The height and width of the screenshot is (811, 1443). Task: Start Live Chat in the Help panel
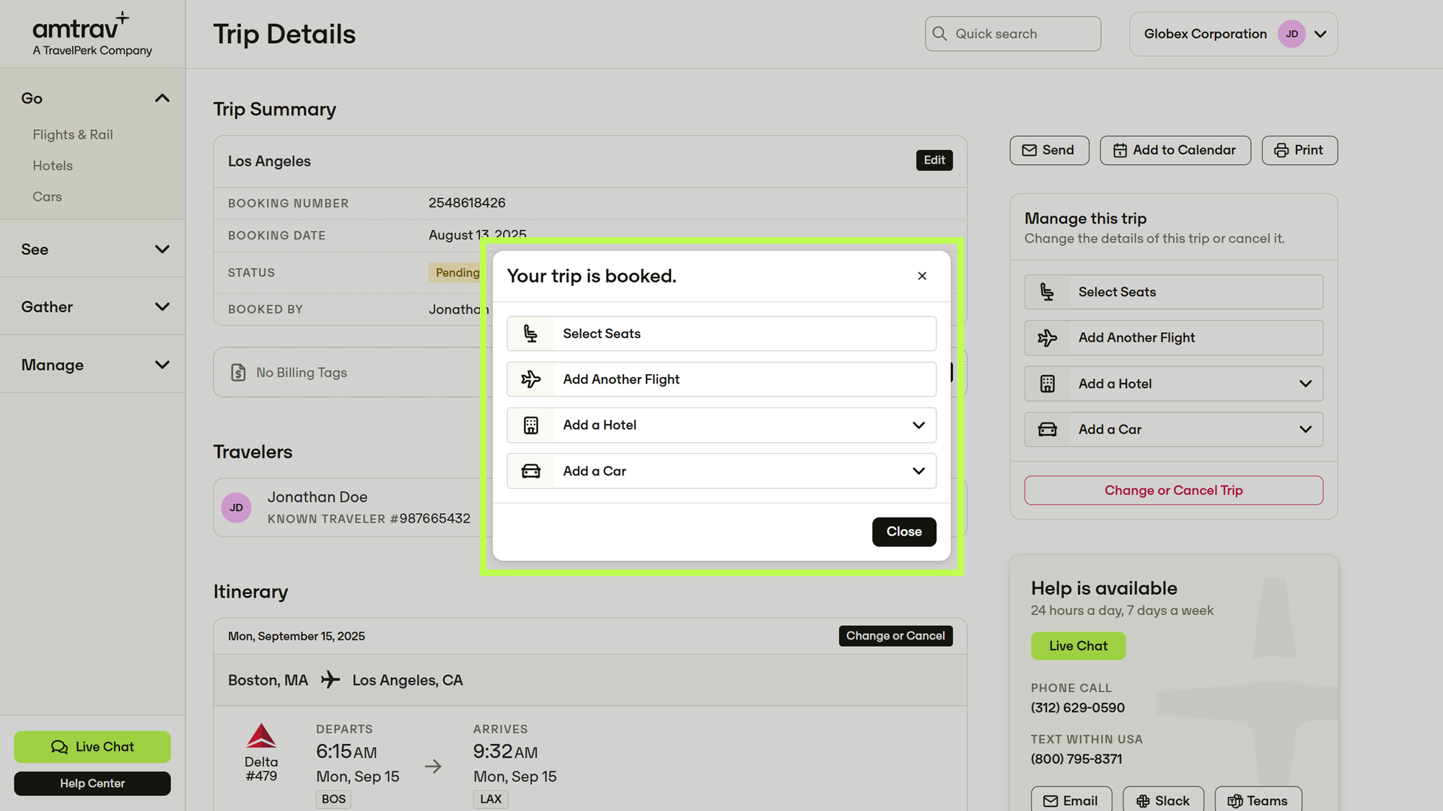tap(1078, 646)
